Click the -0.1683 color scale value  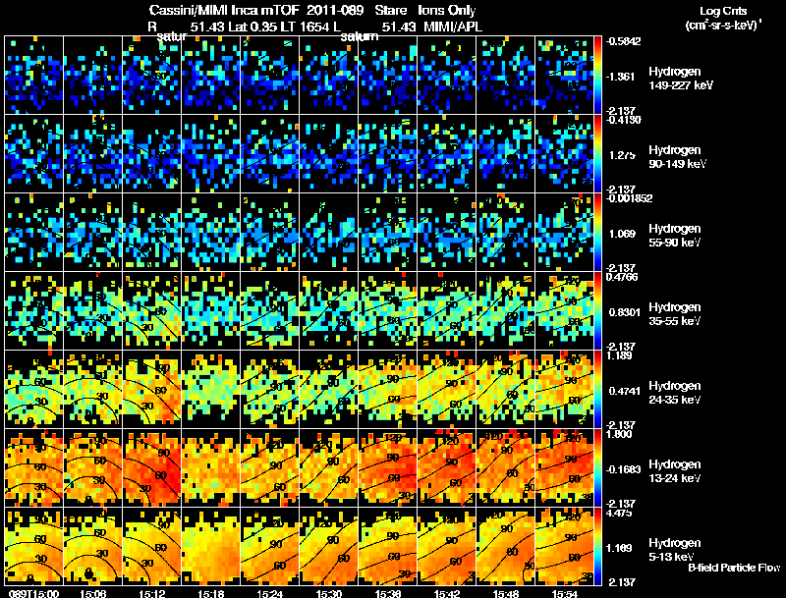623,469
